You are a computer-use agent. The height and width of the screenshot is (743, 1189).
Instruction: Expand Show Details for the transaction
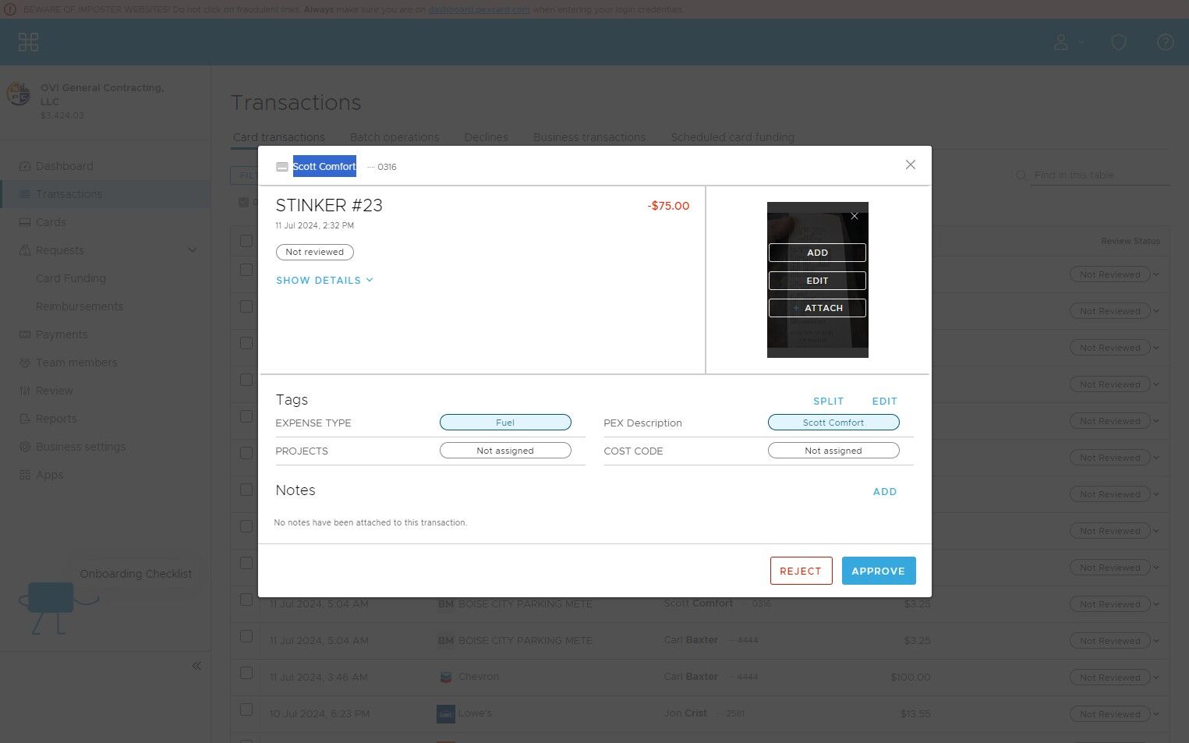point(324,281)
